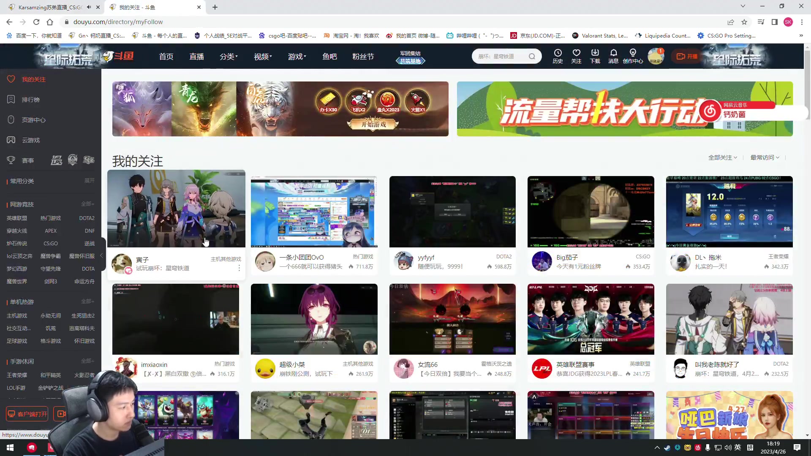Open the 分类 dropdown menu
811x456 pixels.
pyautogui.click(x=229, y=56)
